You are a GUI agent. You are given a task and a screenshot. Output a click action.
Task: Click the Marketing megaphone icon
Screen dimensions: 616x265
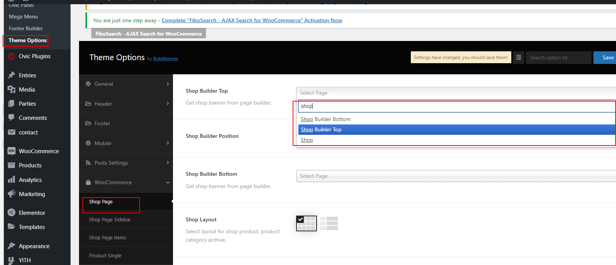click(12, 194)
